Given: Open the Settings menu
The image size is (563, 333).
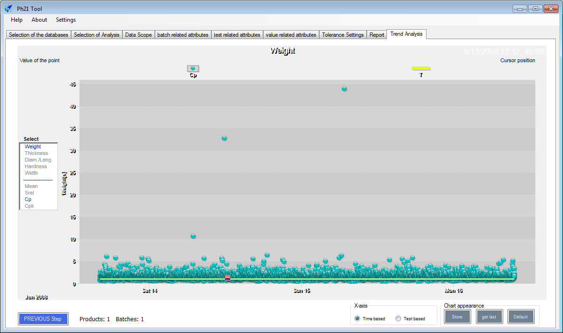Looking at the screenshot, I should pyautogui.click(x=66, y=20).
